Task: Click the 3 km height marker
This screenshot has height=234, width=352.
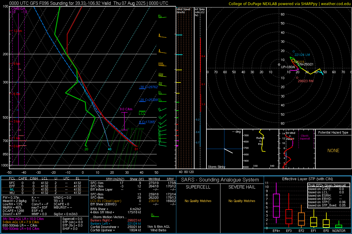Action: coord(17,121)
